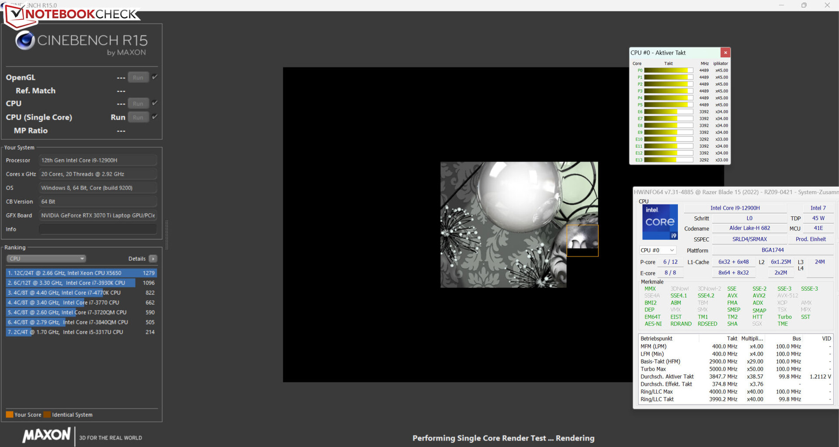Click the Prod. Einheit value in HWiNFO
The width and height of the screenshot is (839, 447).
tap(811, 239)
